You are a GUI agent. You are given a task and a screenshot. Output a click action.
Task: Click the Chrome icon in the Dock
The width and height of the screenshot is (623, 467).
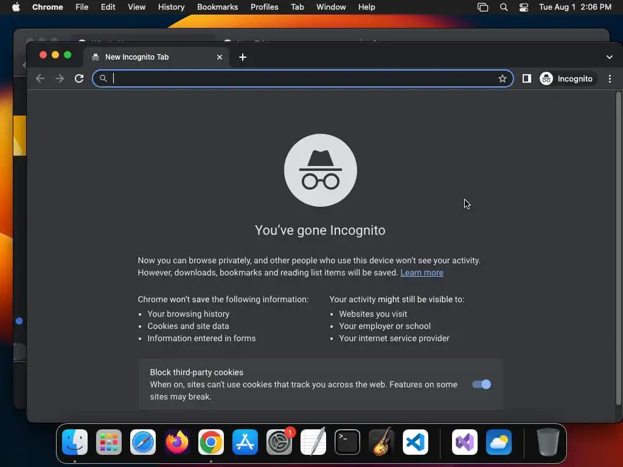(211, 442)
